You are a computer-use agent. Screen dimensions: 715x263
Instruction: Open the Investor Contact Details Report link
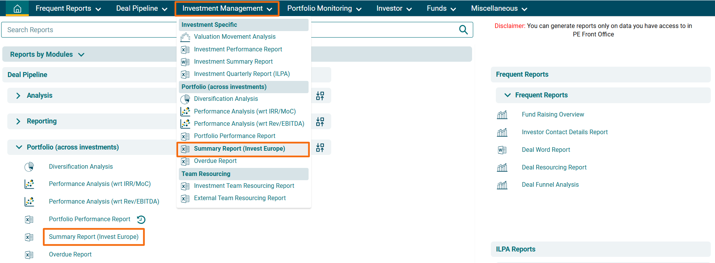pos(565,132)
